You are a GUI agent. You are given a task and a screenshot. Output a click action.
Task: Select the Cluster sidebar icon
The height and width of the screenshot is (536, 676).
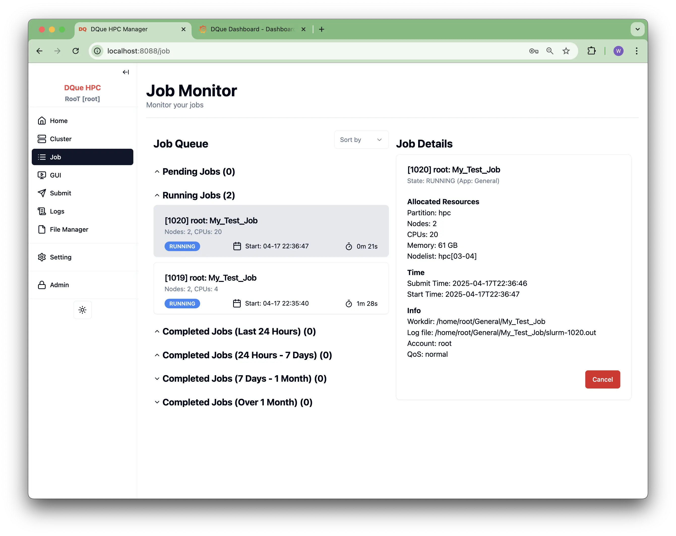click(42, 139)
